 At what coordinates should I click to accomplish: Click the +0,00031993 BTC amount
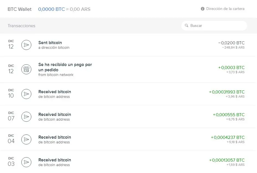pos(227,92)
